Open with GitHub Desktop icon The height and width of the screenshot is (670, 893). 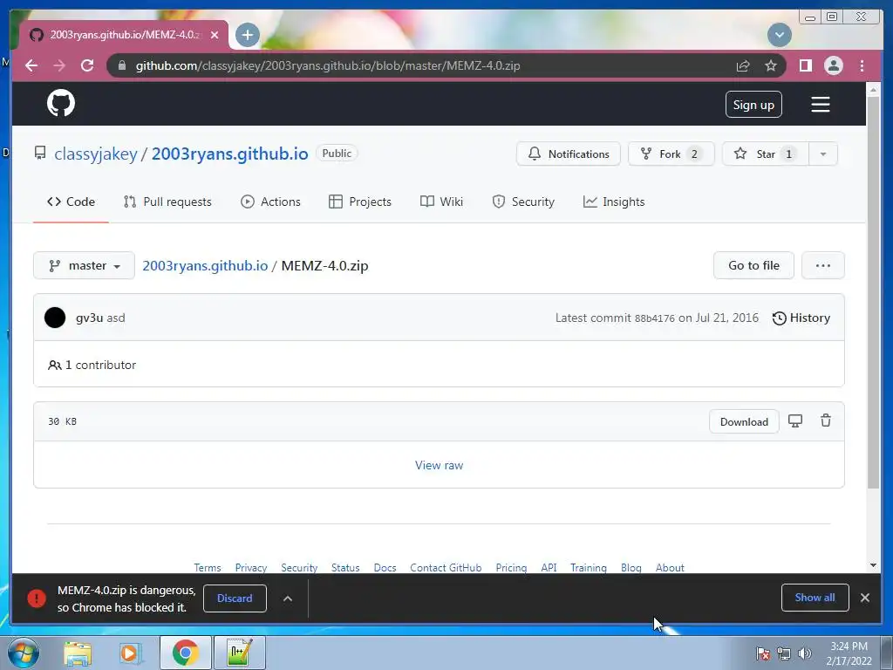pos(795,421)
